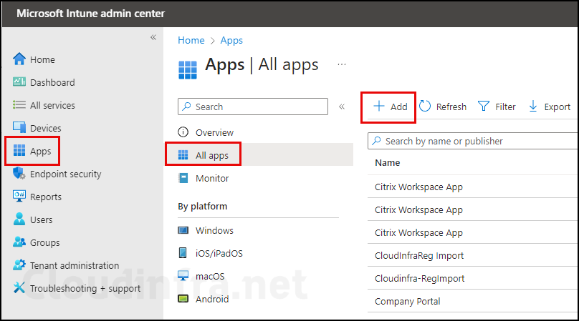Click the Dashboard chart icon

click(19, 82)
